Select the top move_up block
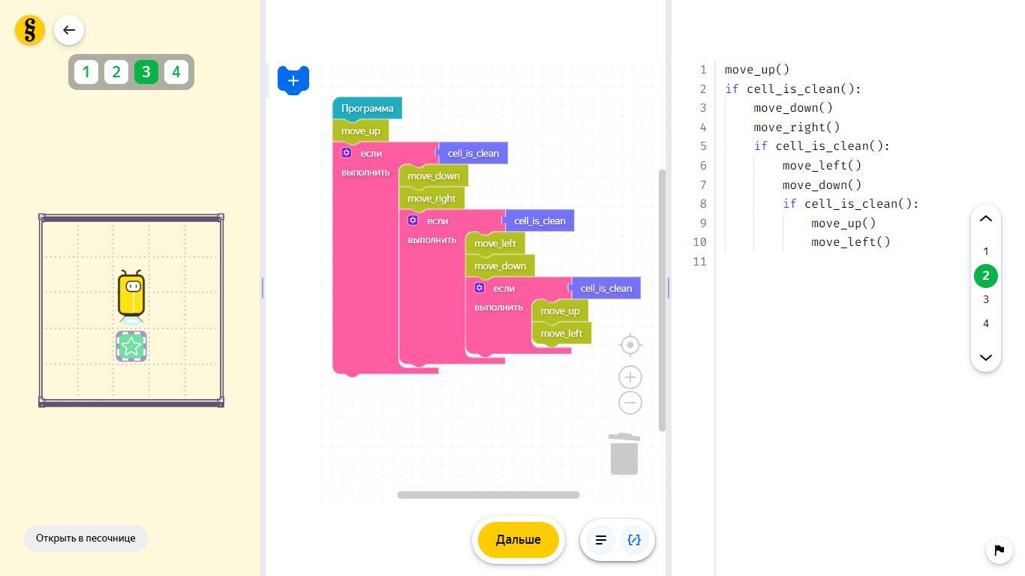Screen dimensions: 1025x576 (x=361, y=130)
